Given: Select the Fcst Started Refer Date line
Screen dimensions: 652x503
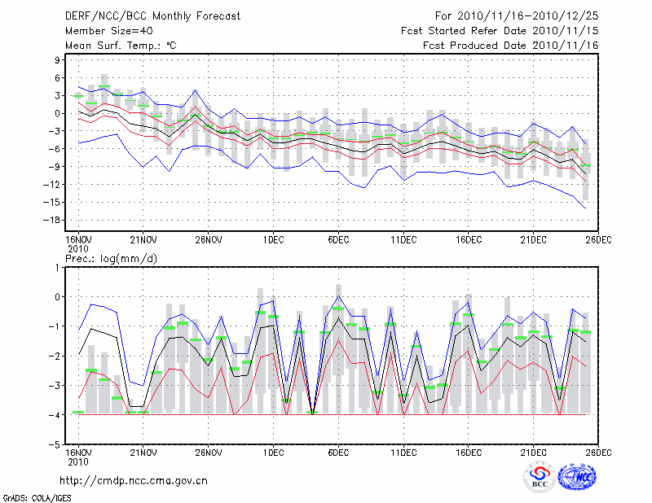Looking at the screenshot, I should 500,31.
